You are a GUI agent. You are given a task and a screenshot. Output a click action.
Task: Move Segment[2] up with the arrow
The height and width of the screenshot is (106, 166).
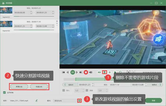[57, 23]
